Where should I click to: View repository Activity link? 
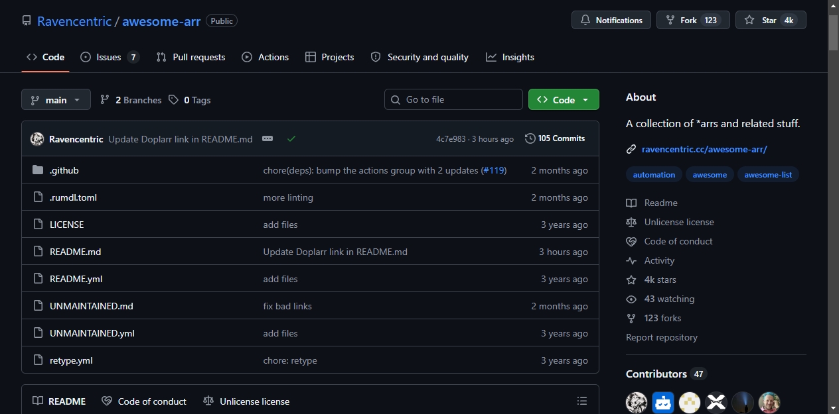click(x=650, y=260)
